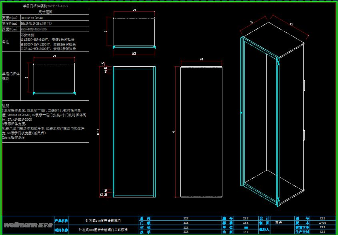Select the 版本 value A-09
Viewport: 338px width, 235px height.
coord(322,223)
